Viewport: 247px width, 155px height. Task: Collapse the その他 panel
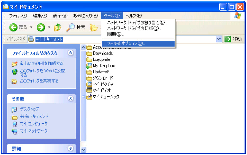coord(70,98)
